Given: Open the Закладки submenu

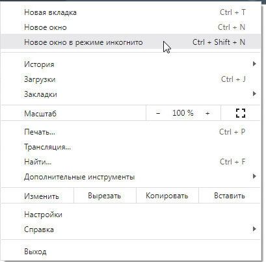Looking at the screenshot, I should coord(131,94).
